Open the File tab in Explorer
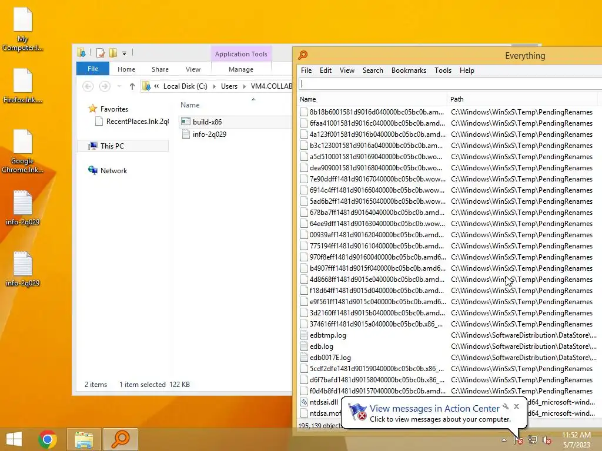This screenshot has width=602, height=451. click(x=92, y=69)
